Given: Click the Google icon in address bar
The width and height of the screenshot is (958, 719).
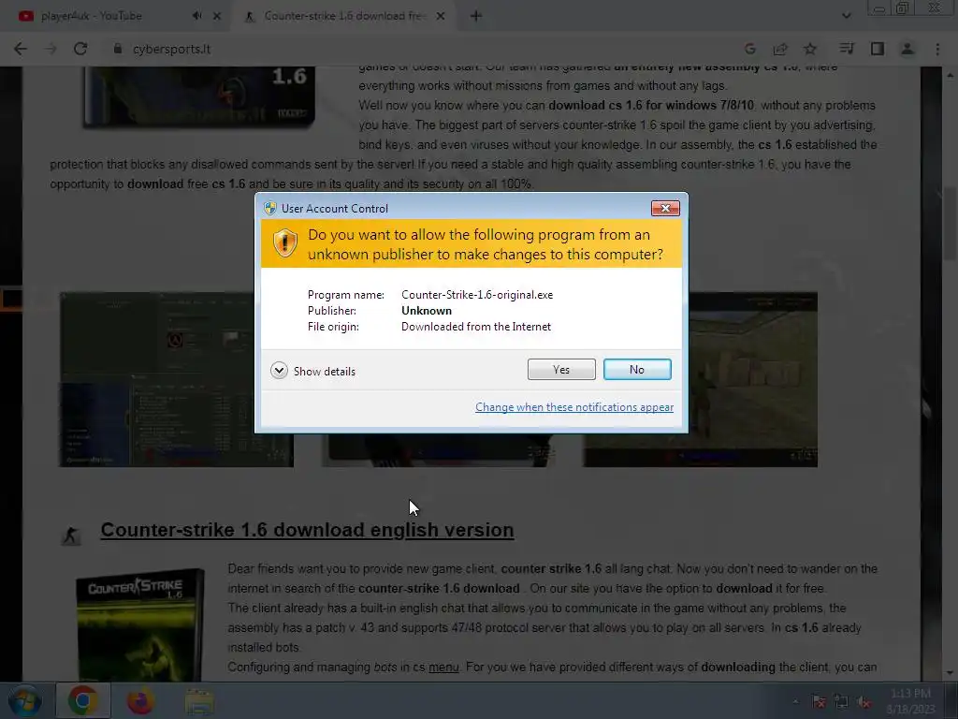Looking at the screenshot, I should pyautogui.click(x=750, y=49).
